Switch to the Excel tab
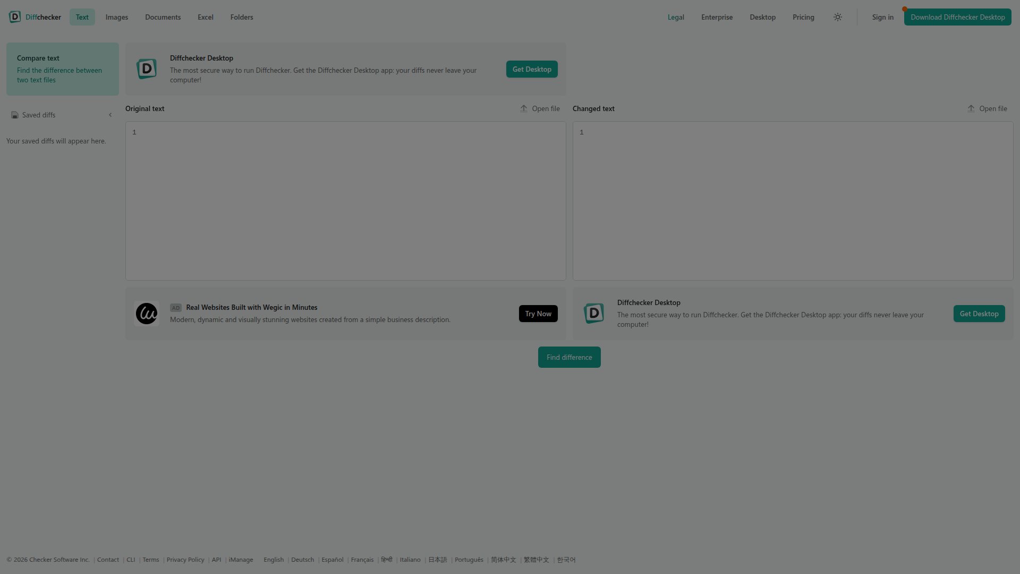 click(x=206, y=17)
